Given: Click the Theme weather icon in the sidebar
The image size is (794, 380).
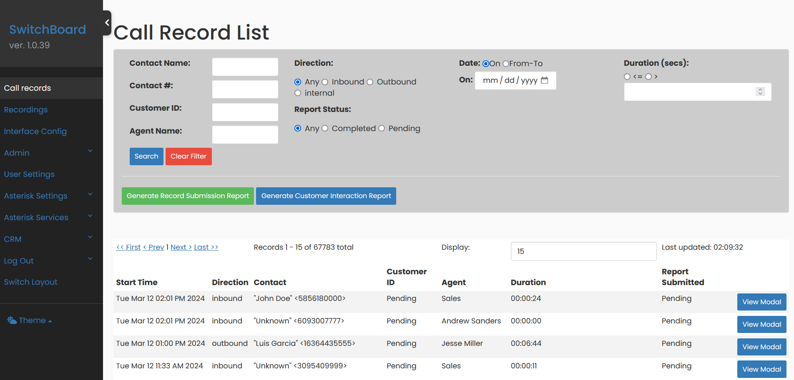Looking at the screenshot, I should (12, 320).
